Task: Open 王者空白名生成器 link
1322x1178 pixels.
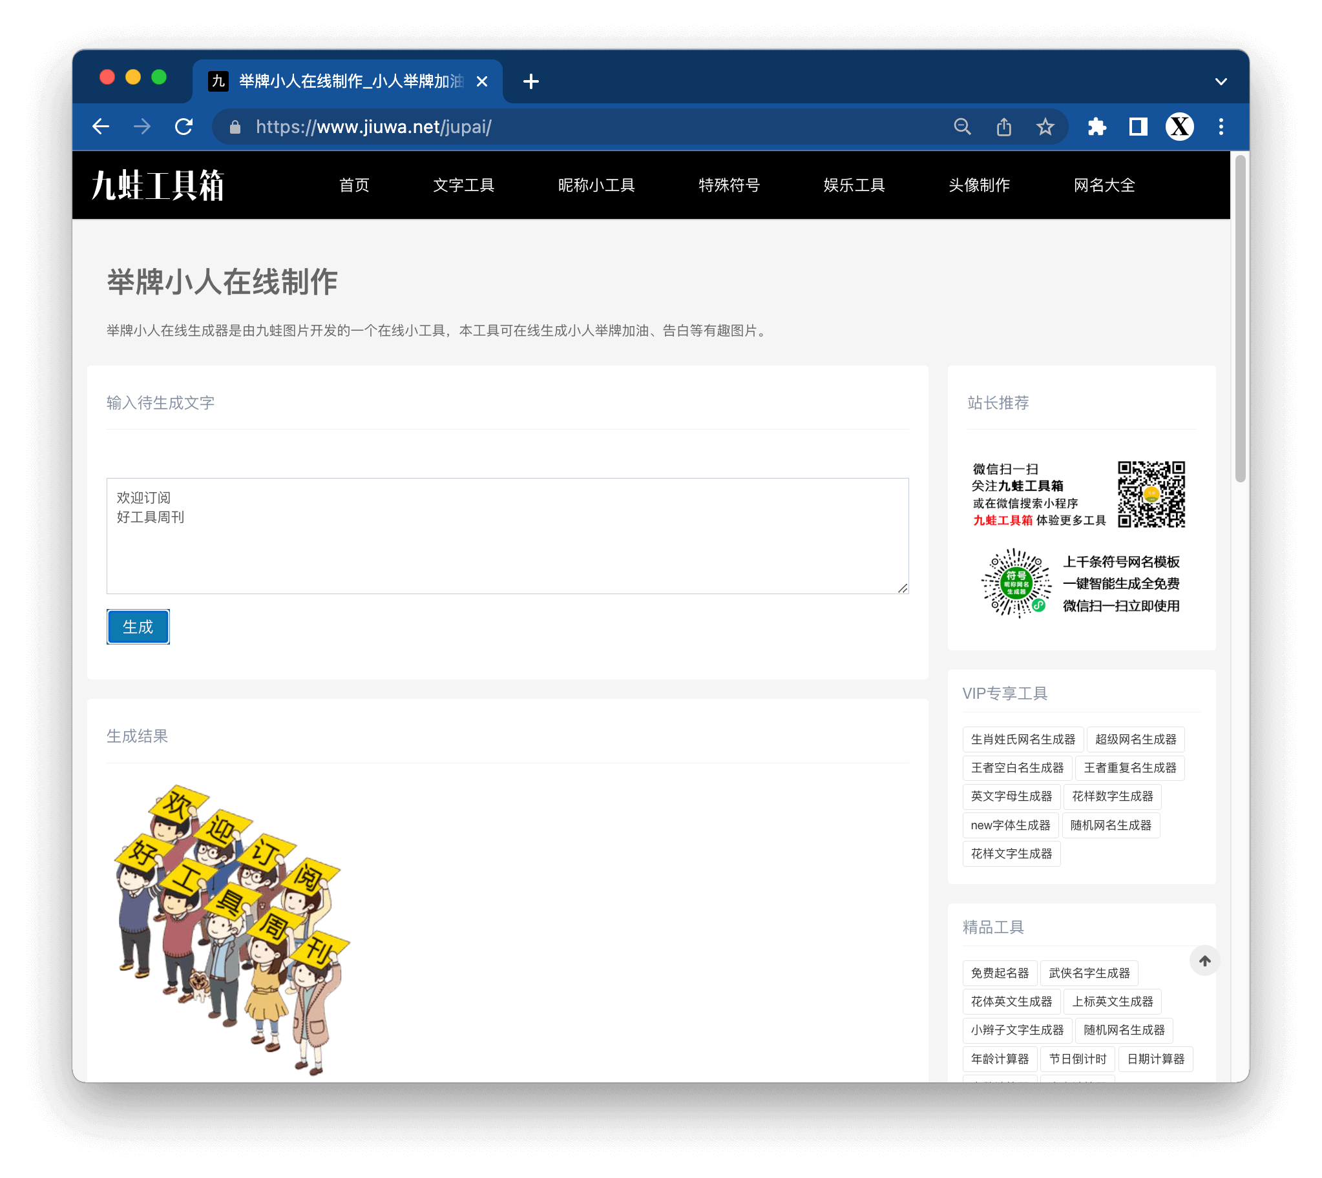Action: (1016, 767)
